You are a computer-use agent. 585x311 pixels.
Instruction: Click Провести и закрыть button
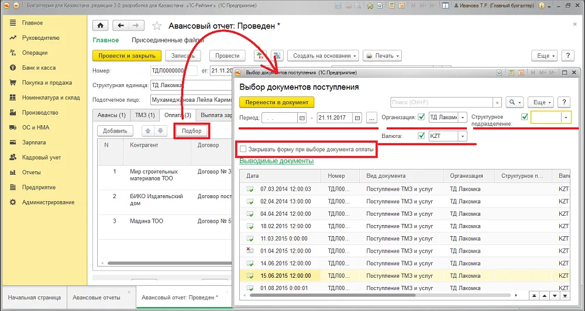pyautogui.click(x=127, y=56)
